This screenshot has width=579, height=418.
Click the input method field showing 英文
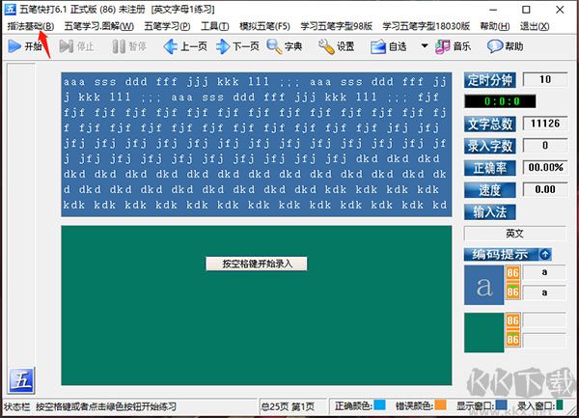514,234
